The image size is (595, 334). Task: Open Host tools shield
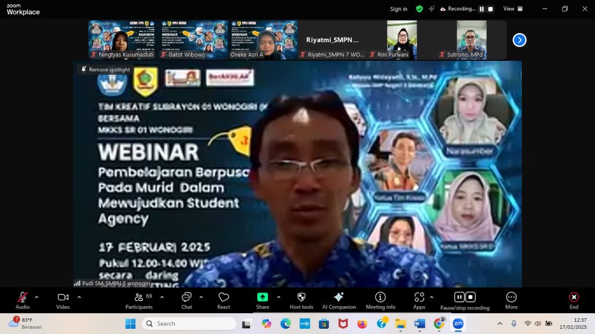pos(301,300)
